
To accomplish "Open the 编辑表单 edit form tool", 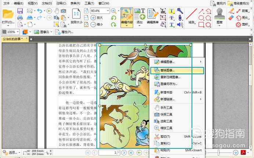I will (x=153, y=16).
